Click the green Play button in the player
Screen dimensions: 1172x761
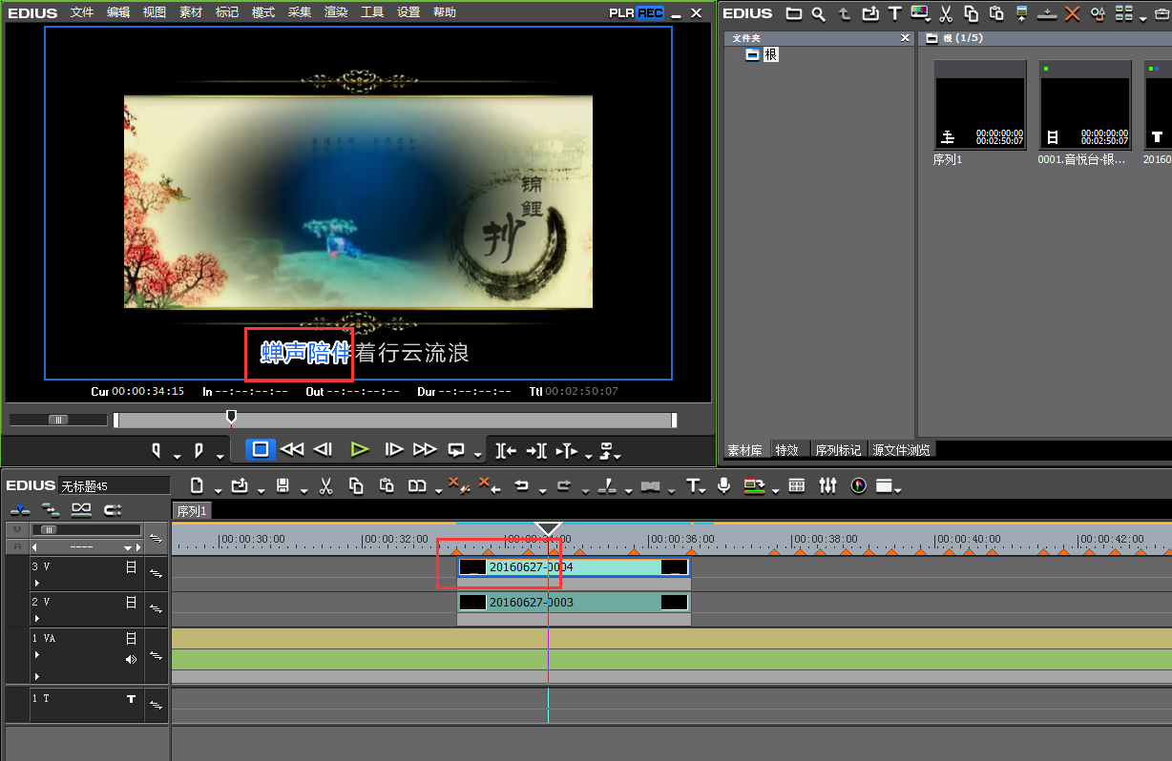(359, 449)
